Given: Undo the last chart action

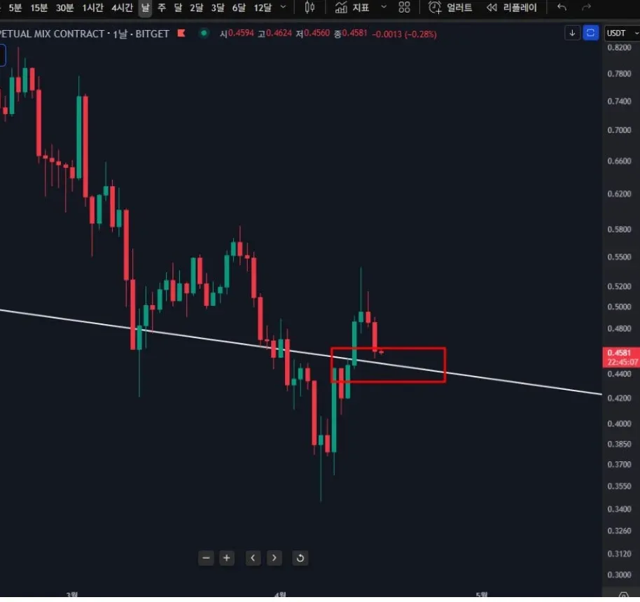Looking at the screenshot, I should click(x=562, y=8).
